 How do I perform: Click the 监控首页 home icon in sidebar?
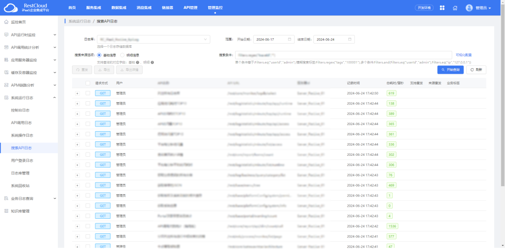(6, 22)
